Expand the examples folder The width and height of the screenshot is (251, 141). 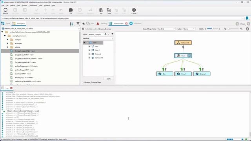[x=7, y=43]
